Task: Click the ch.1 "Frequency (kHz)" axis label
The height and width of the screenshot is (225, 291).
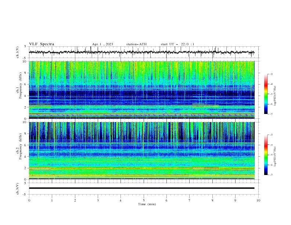Action: pyautogui.click(x=21, y=85)
